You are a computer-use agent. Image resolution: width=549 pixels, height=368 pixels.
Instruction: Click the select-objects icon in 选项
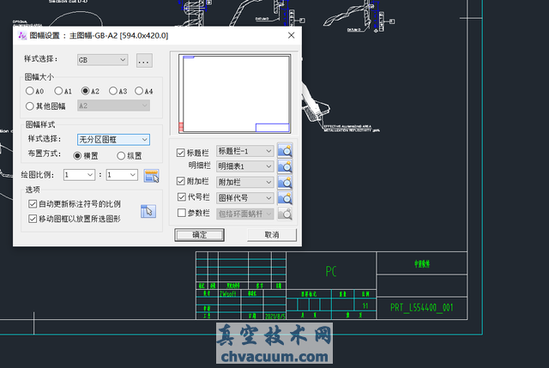pyautogui.click(x=148, y=211)
